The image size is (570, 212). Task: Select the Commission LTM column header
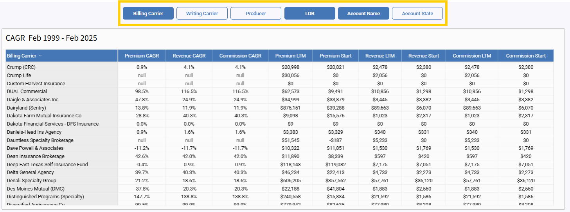(x=472, y=56)
